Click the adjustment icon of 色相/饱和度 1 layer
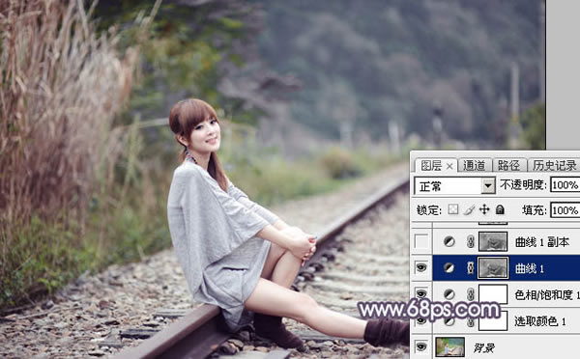Screen dimensions: 580x359 pyautogui.click(x=449, y=294)
